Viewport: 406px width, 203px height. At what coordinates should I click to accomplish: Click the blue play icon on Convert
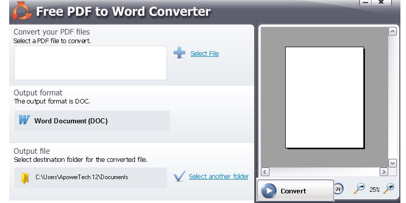(269, 191)
